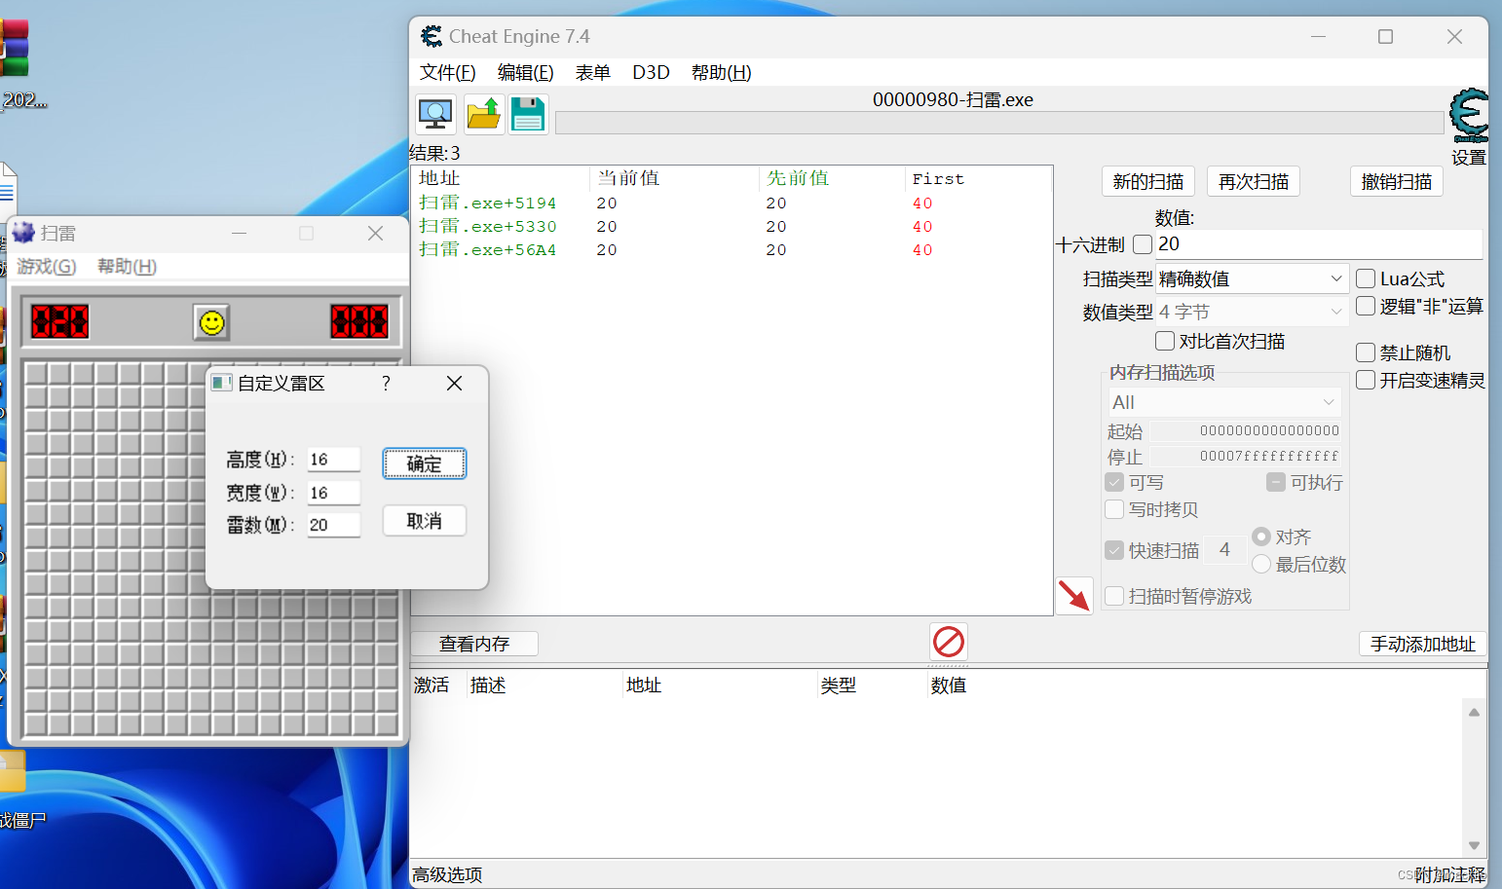Click the 撤销扫描 button

click(1396, 181)
